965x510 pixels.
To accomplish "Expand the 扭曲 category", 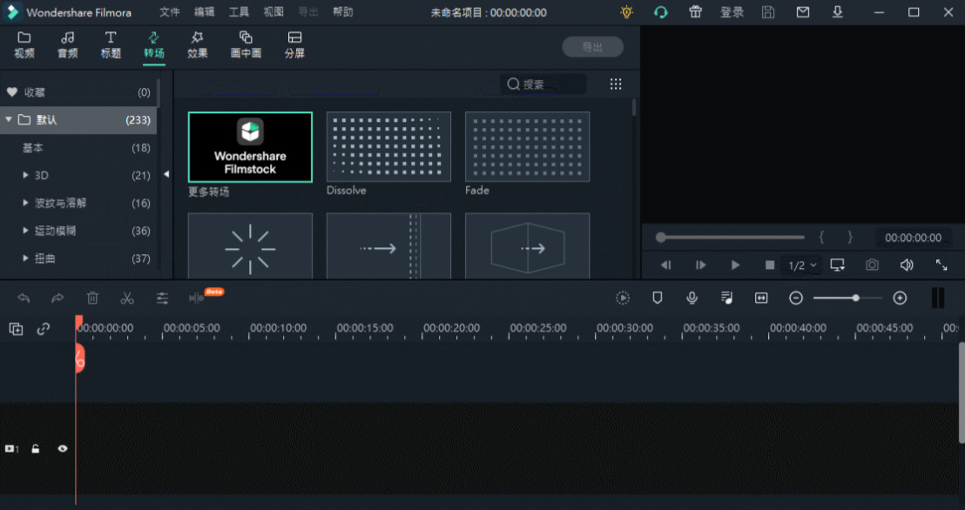I will [25, 258].
